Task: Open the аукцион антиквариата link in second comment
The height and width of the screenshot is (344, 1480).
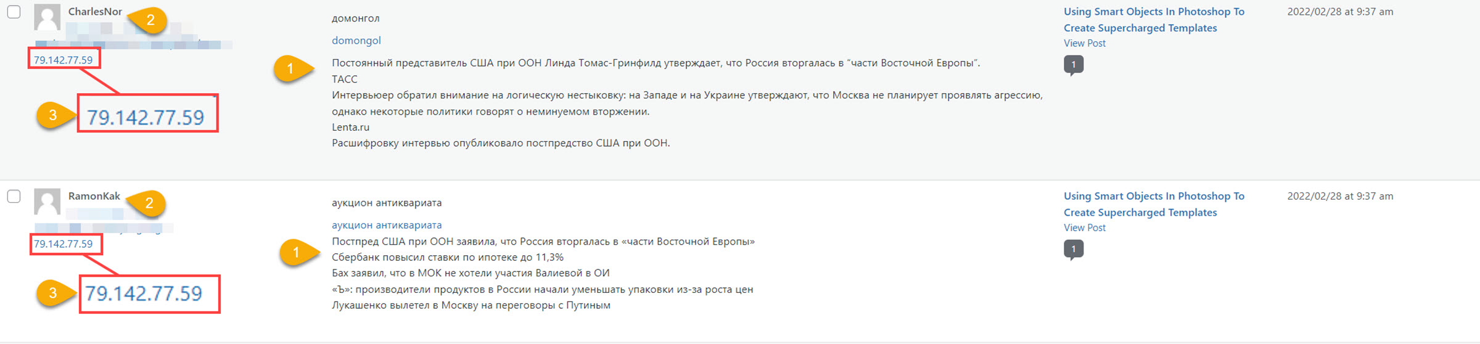Action: coord(387,225)
